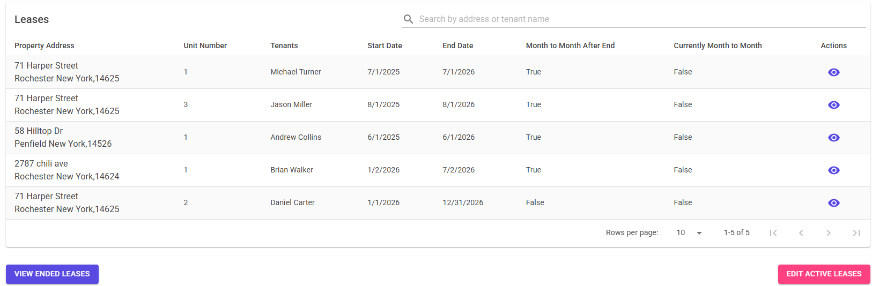The image size is (872, 286).
Task: Go to first page of leases
Action: tap(773, 233)
